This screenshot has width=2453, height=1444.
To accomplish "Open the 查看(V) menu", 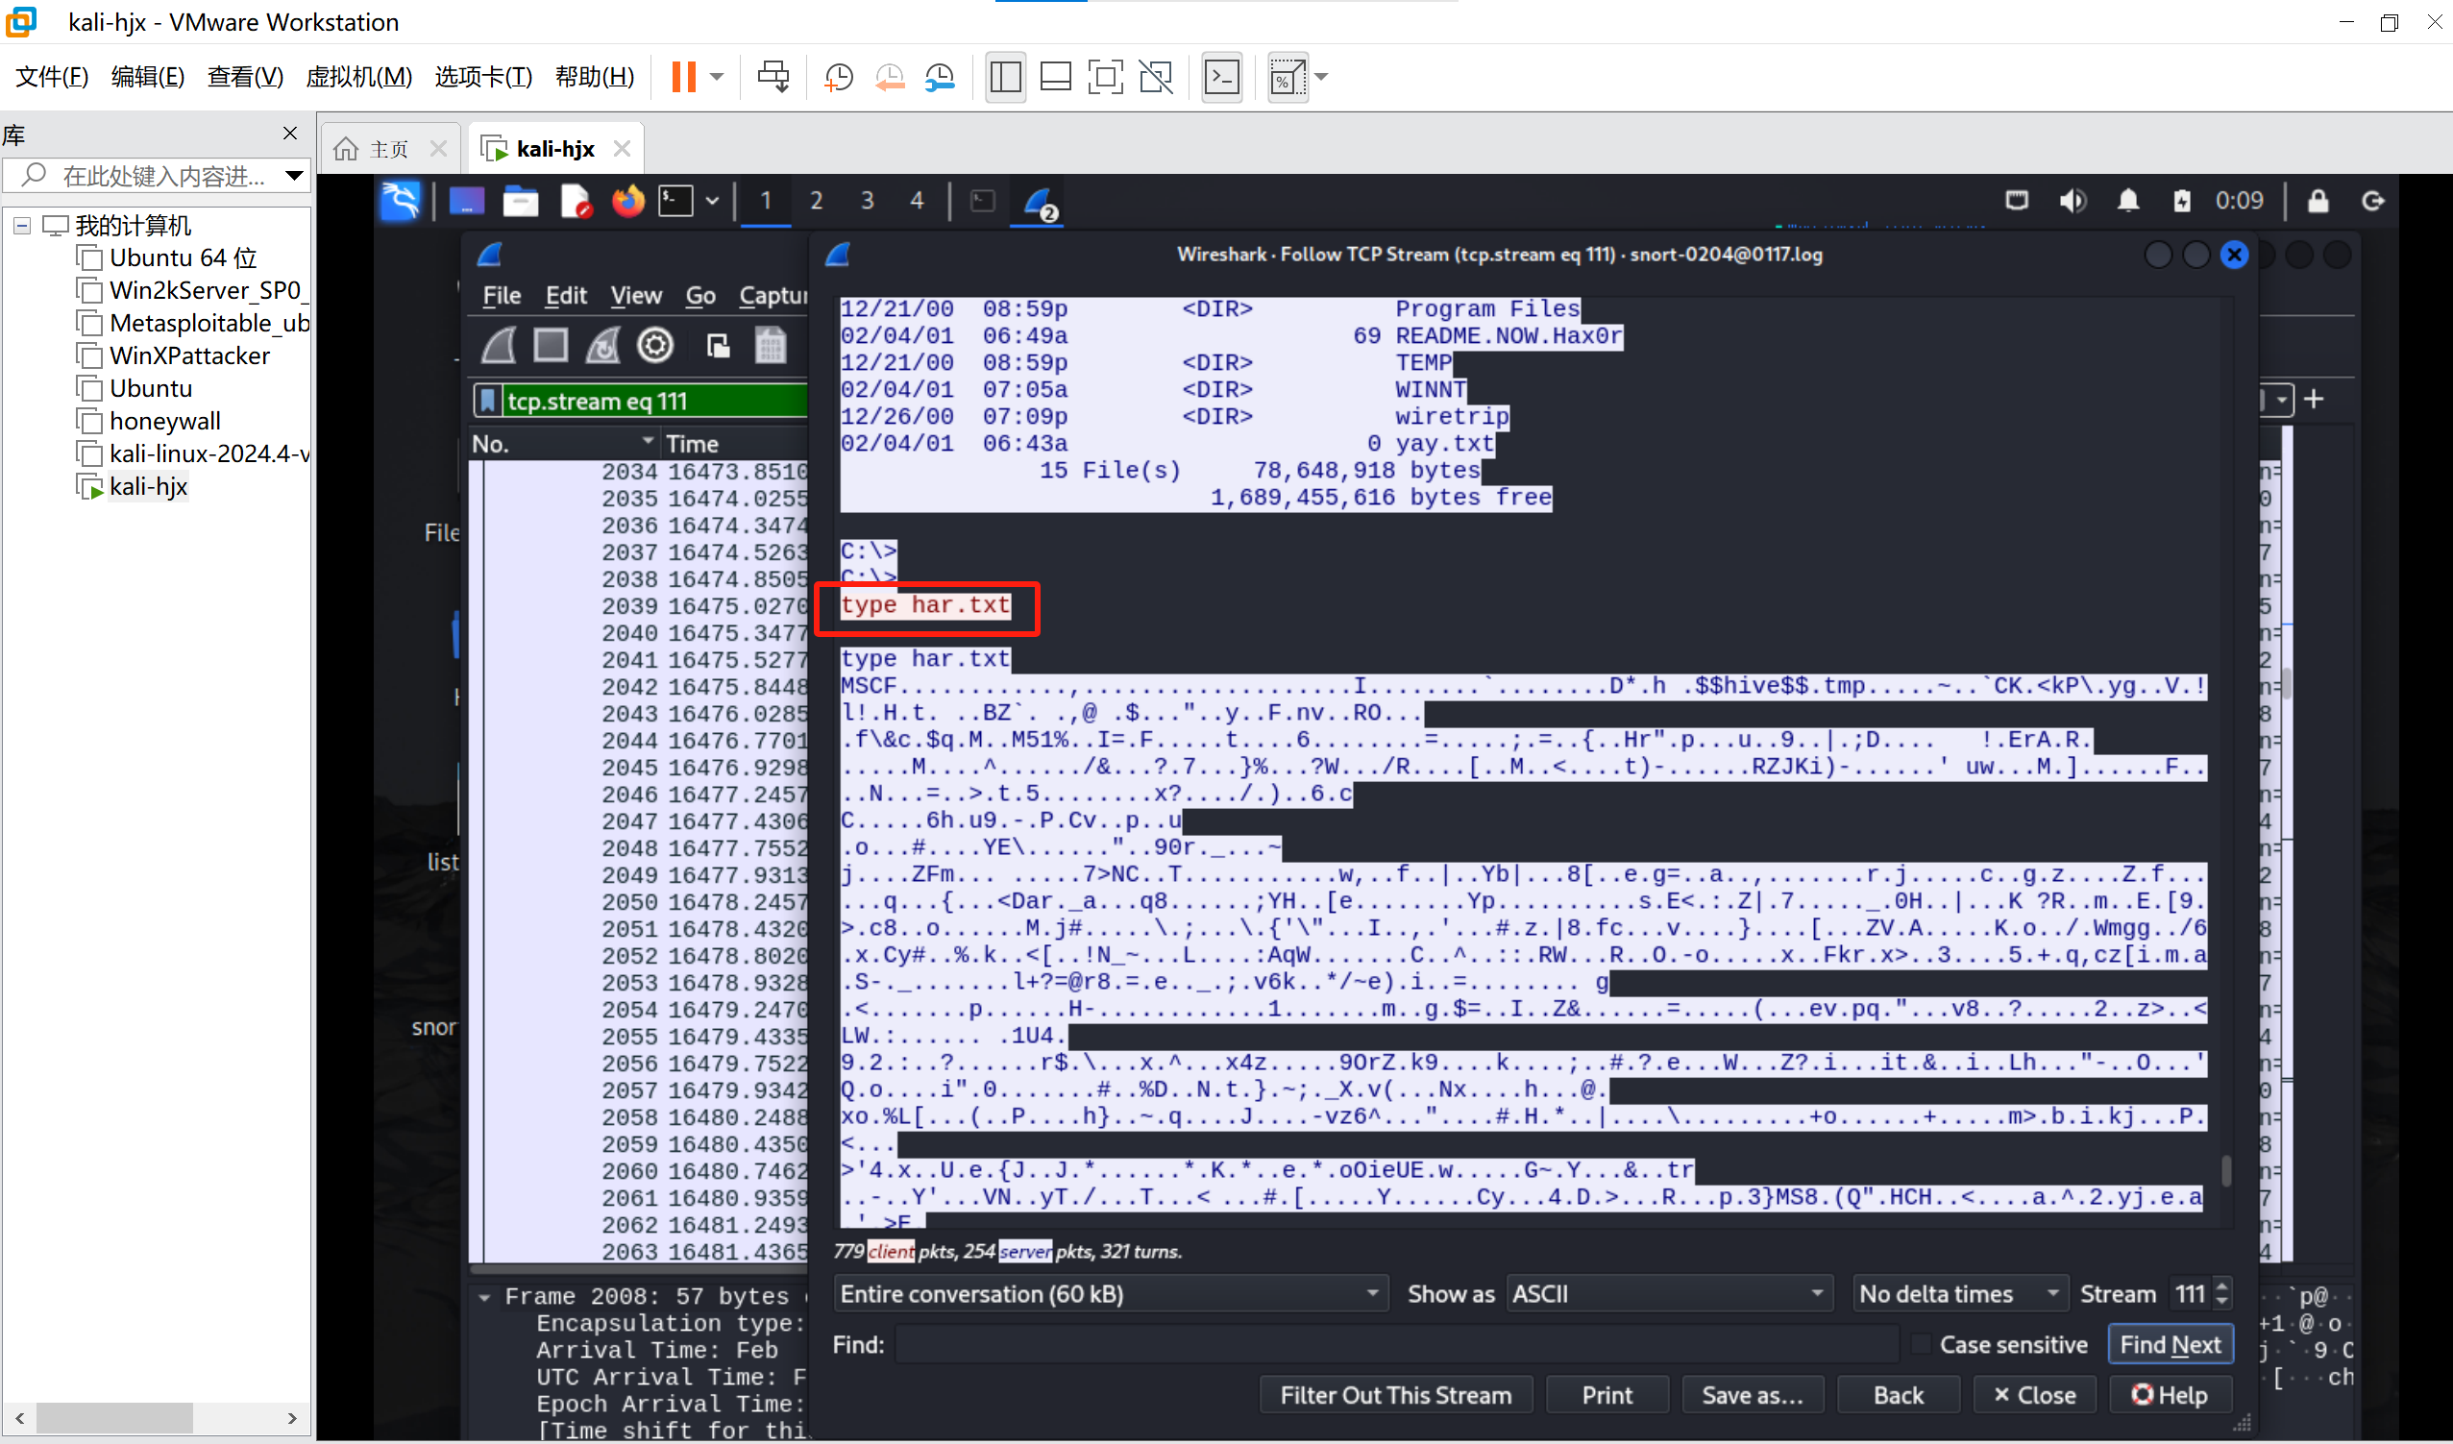I will tap(244, 77).
